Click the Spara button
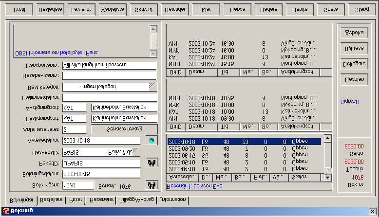The width and height of the screenshot is (379, 217). [x=331, y=10]
